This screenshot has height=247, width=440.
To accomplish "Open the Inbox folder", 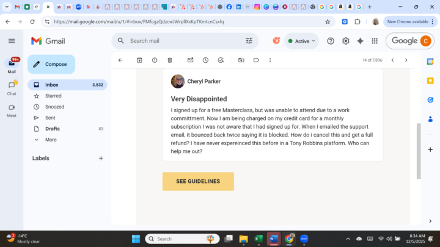I will coord(67,85).
